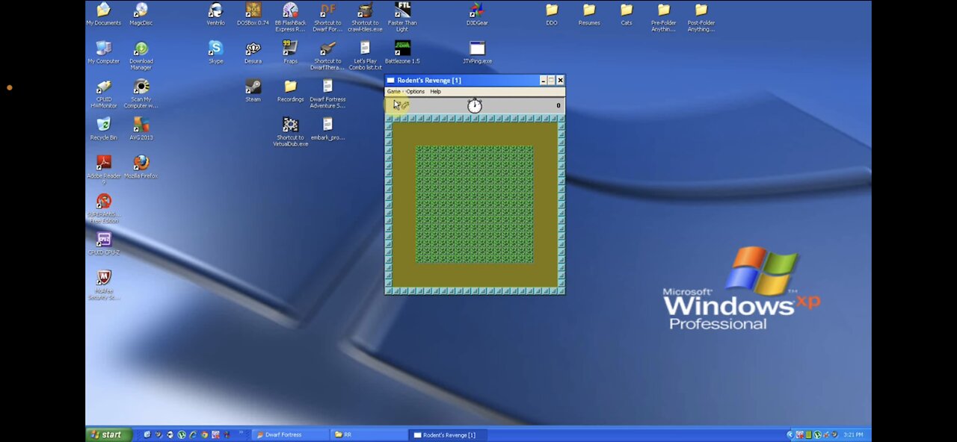This screenshot has width=957, height=442.
Task: Select the Fraps desktop icon
Action: tap(290, 52)
